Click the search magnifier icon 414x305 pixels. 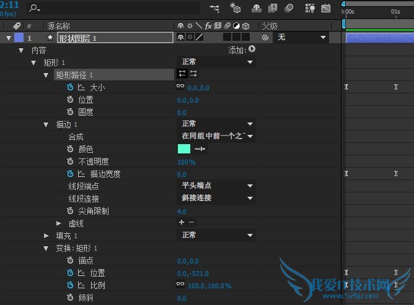(34, 8)
